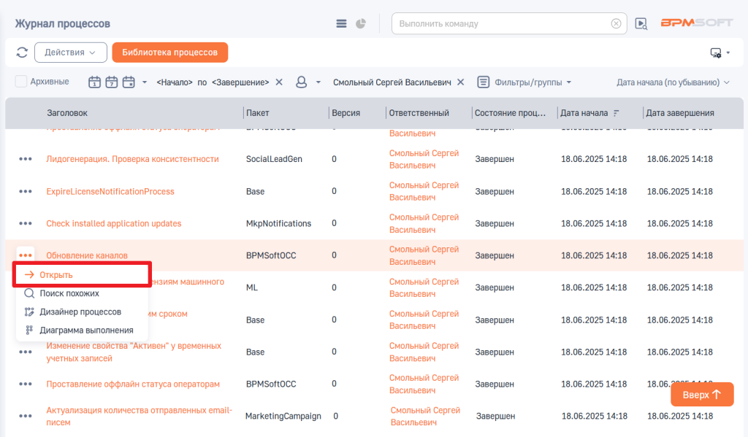Open the Фильтры/группы dropdown

pyautogui.click(x=533, y=82)
